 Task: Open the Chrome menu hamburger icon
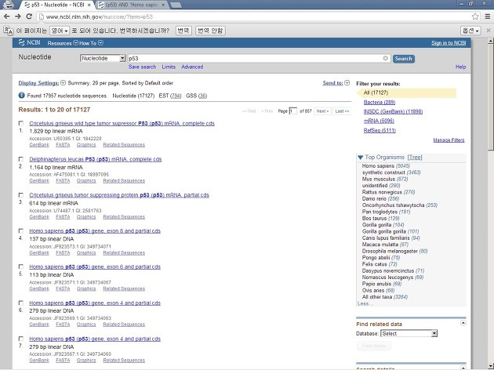tap(488, 16)
